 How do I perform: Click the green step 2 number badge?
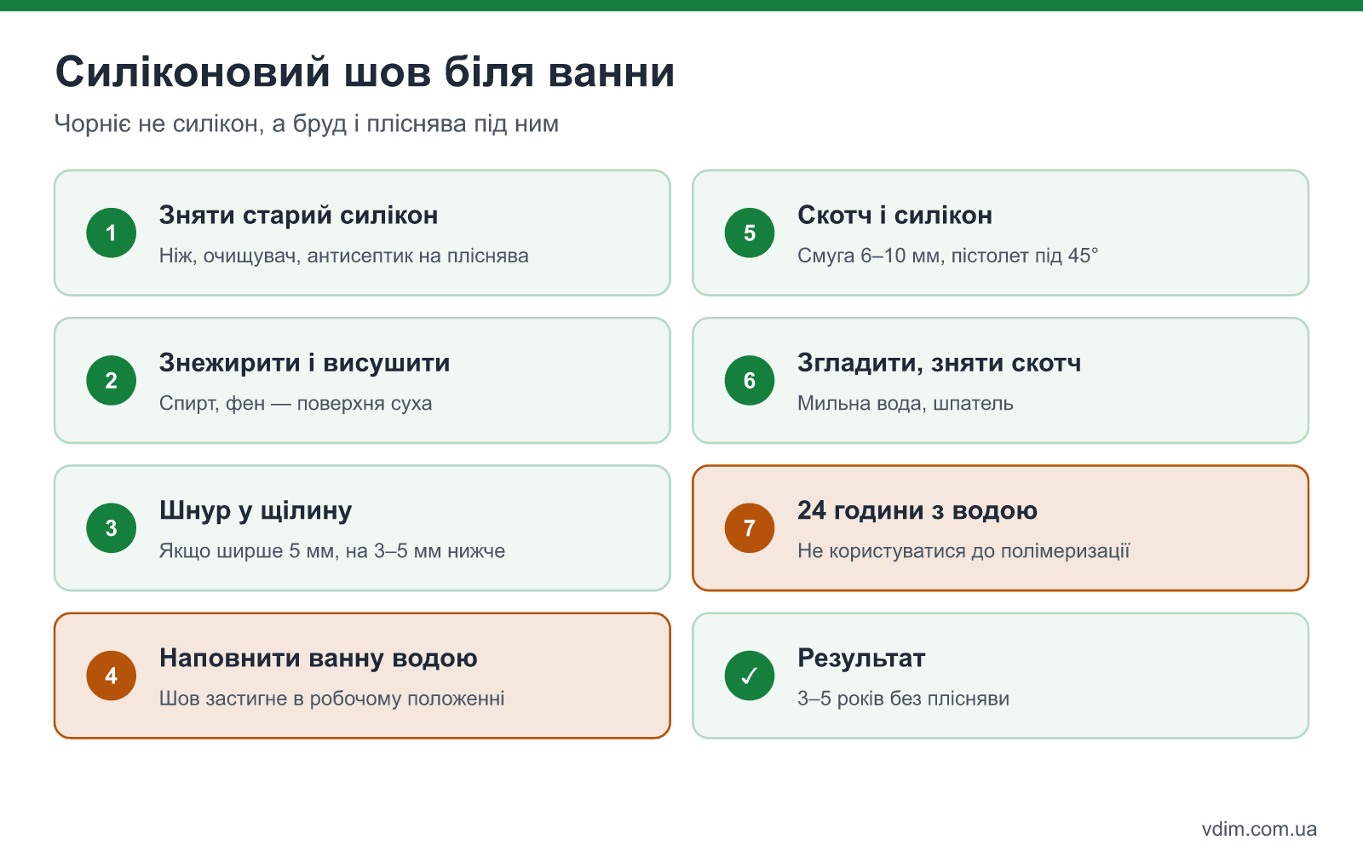112,380
